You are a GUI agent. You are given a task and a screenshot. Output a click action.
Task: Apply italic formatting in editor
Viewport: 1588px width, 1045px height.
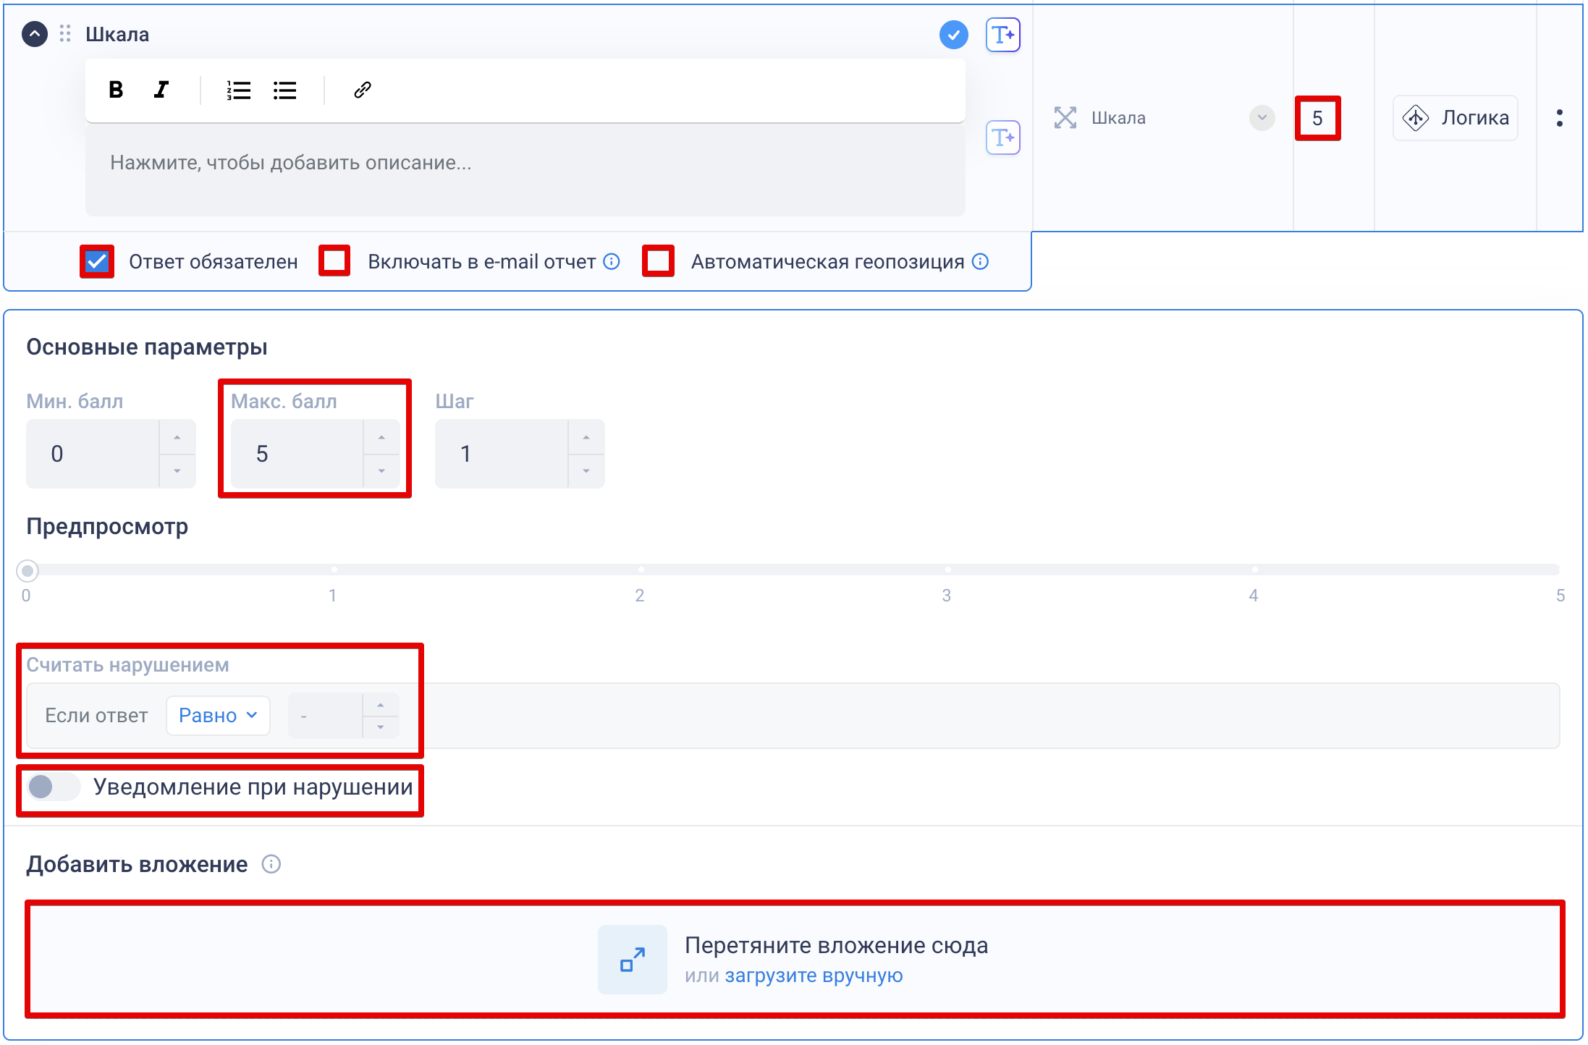coord(161,90)
